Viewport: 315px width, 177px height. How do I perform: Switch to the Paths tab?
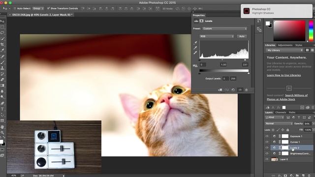(292, 113)
